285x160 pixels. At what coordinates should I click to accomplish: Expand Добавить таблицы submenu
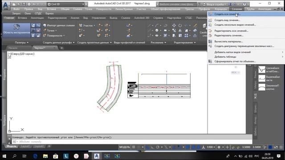tap(246, 57)
